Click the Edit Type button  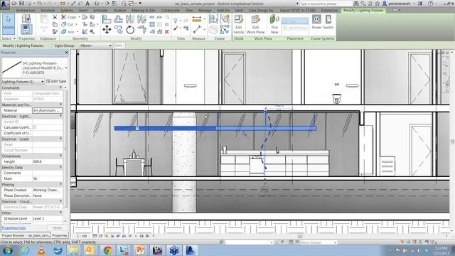pos(56,82)
